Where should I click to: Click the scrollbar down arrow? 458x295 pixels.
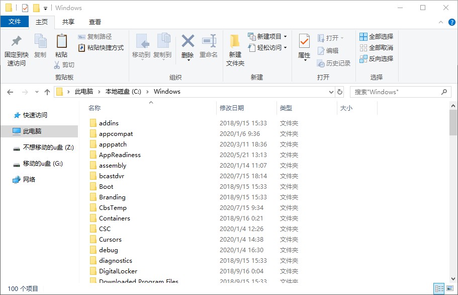(453, 278)
